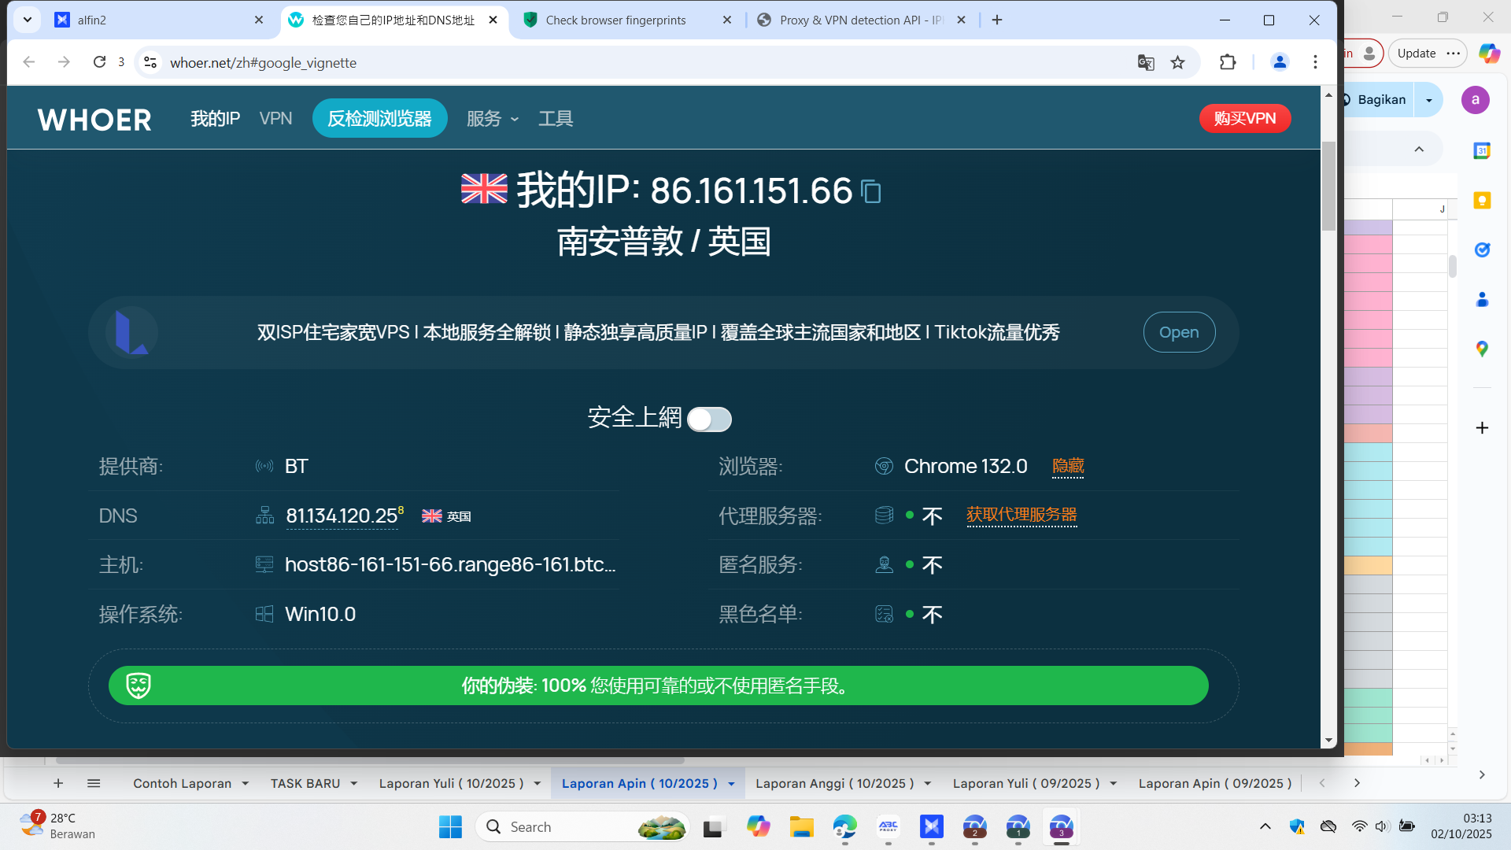Open Google Maps icon in side panel
This screenshot has height=850, width=1511.
pyautogui.click(x=1482, y=349)
